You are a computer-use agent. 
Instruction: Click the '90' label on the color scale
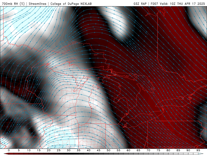188,150
